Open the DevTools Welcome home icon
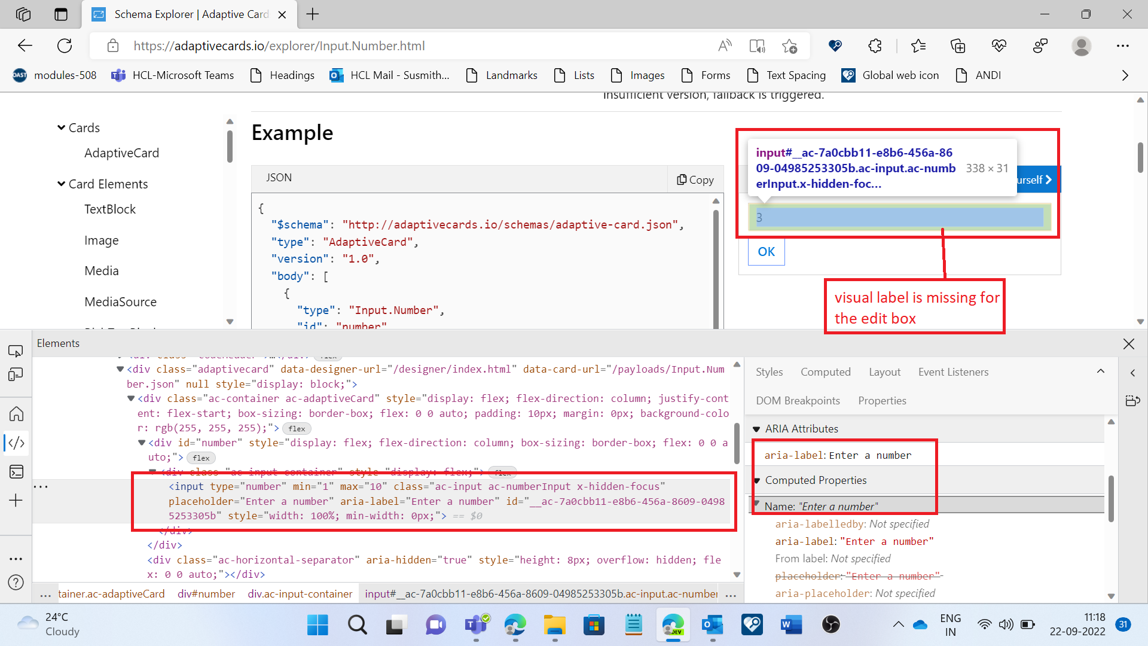This screenshot has width=1148, height=646. (x=16, y=413)
